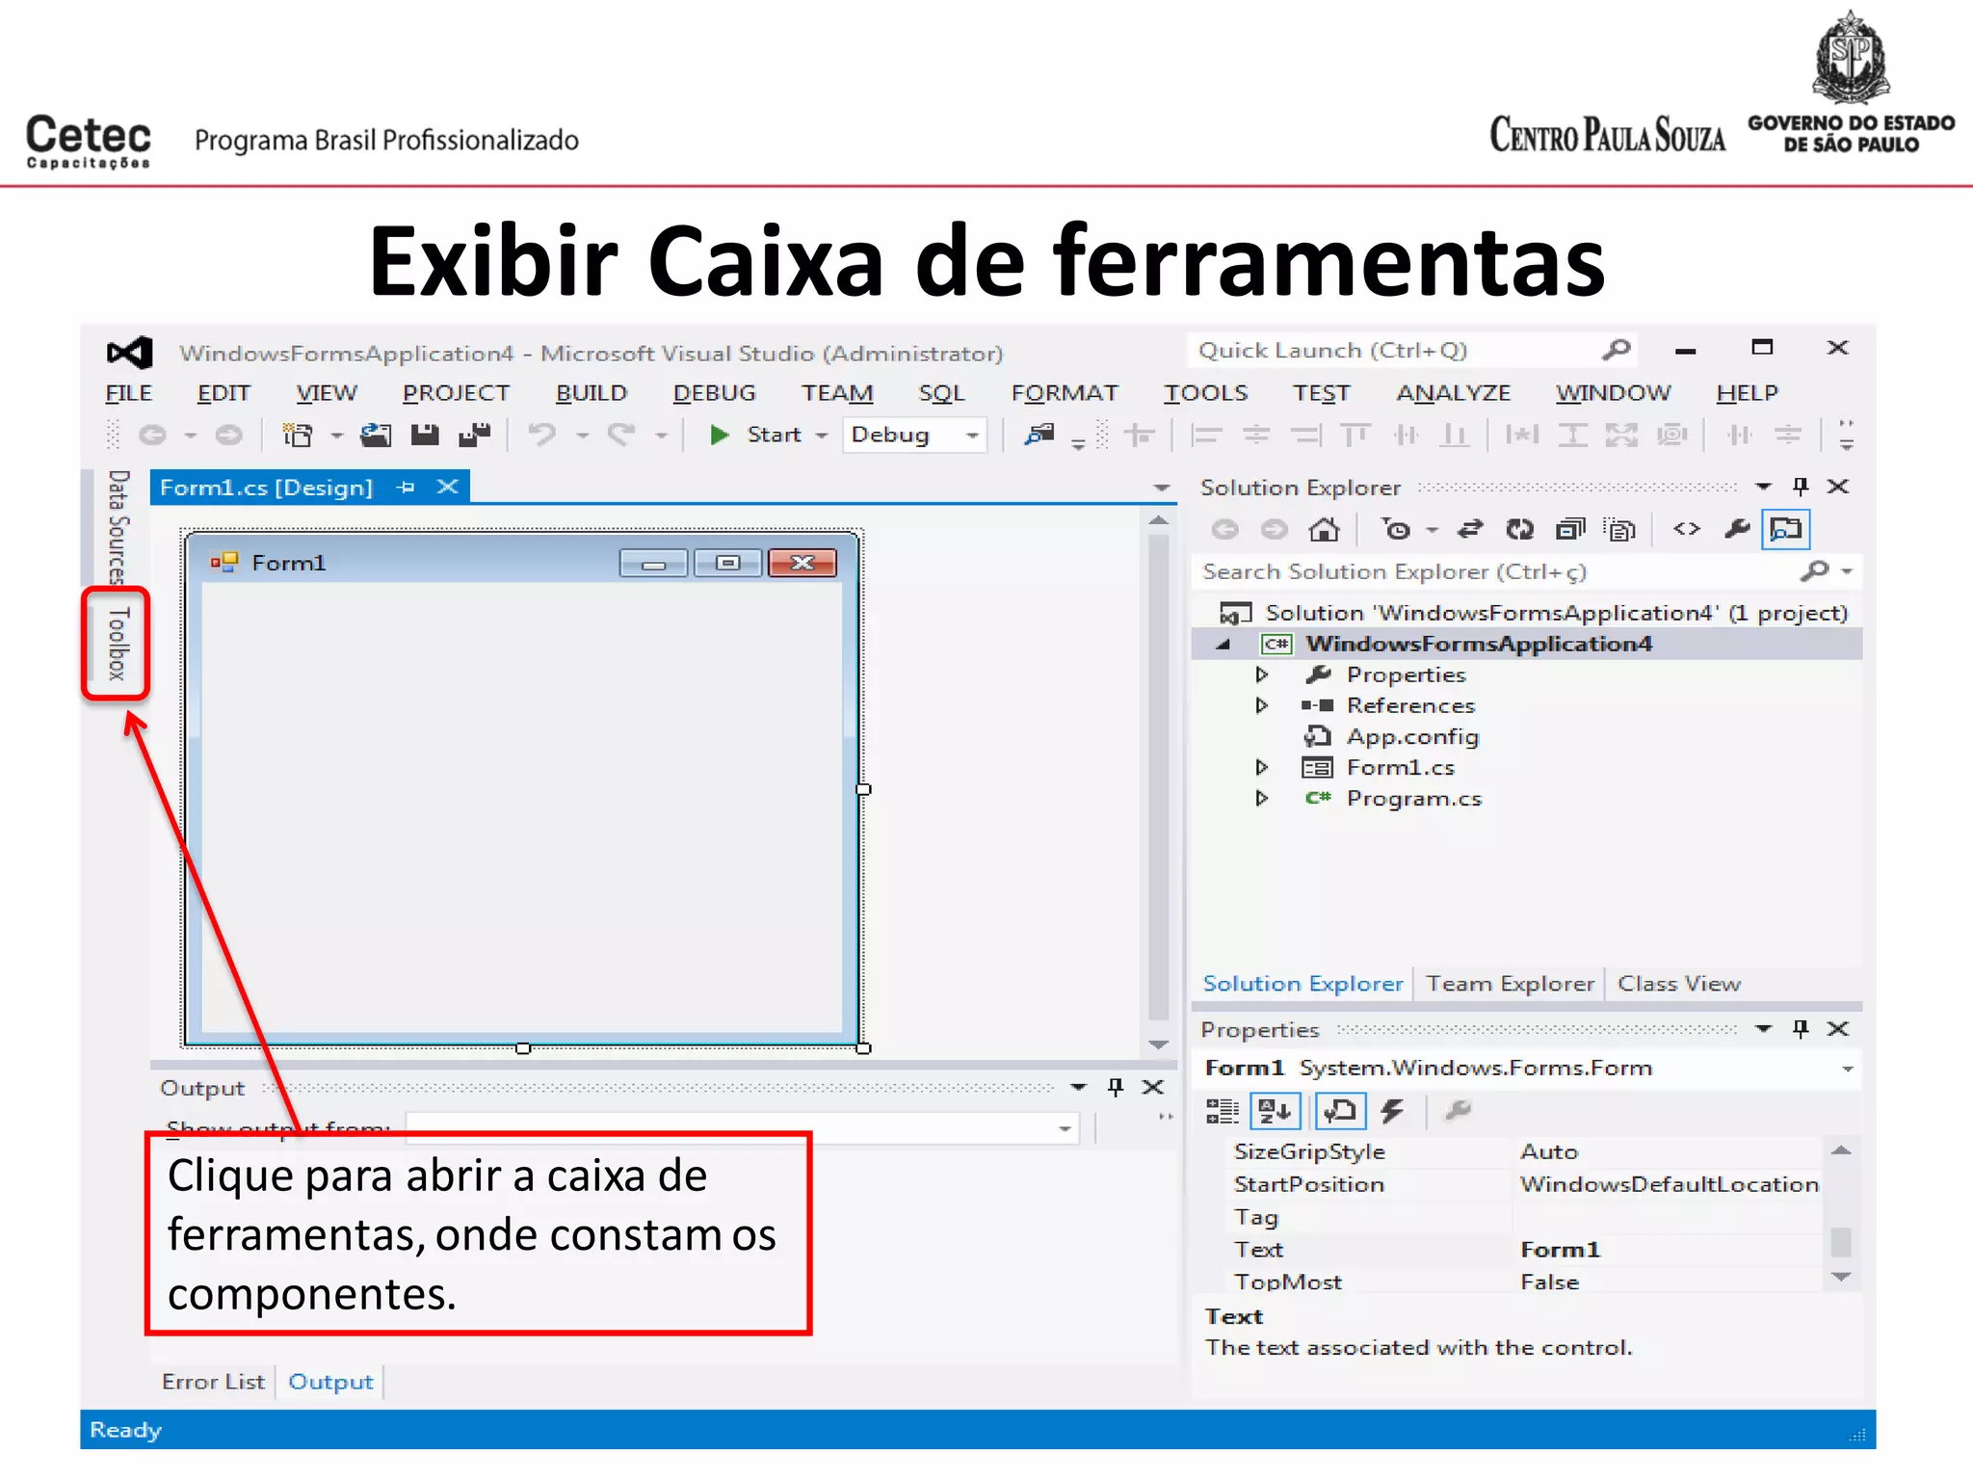Auto-hide pin for Solution Explorer panel
Viewport: 1973px width, 1480px height.
point(1801,486)
